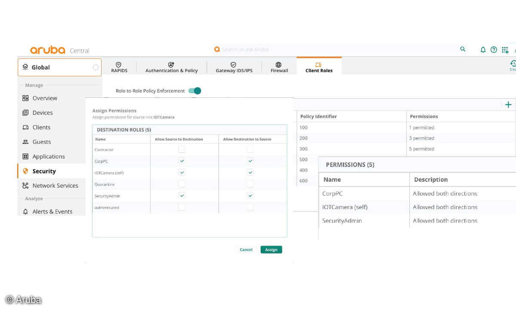Click the Clients laptop icon
Screen dimensions: 516x309
(25, 127)
